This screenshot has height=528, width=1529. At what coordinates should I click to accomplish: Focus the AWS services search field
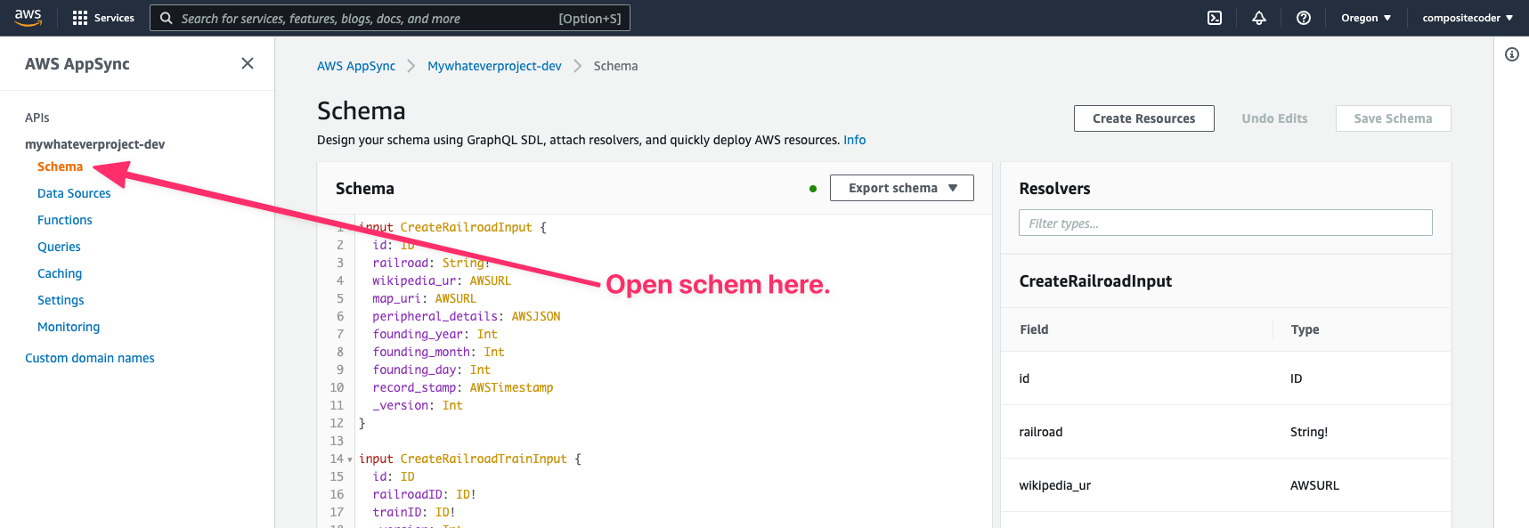390,18
